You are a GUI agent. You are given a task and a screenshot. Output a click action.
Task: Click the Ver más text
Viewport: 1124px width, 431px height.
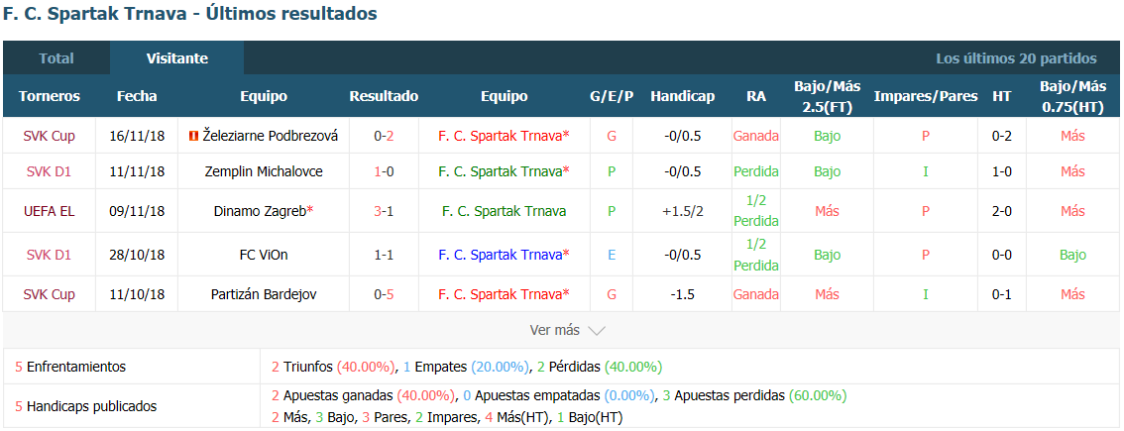click(554, 330)
